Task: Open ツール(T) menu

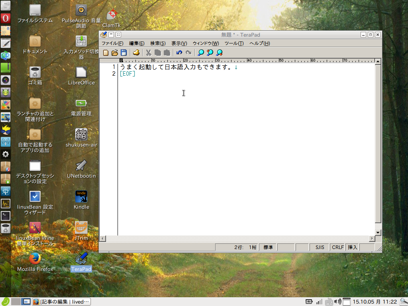Action: (x=234, y=43)
